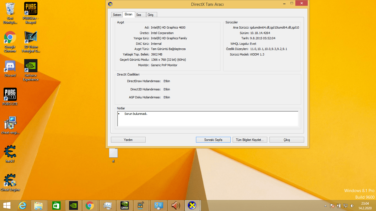Click the Yardım button

[128, 140]
